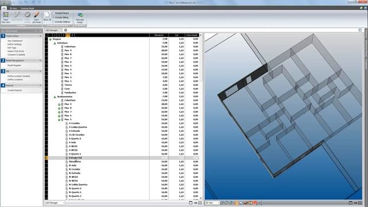Screen dimensions: 368x207
Task: Click the Elevation column header
Action: click(x=159, y=35)
